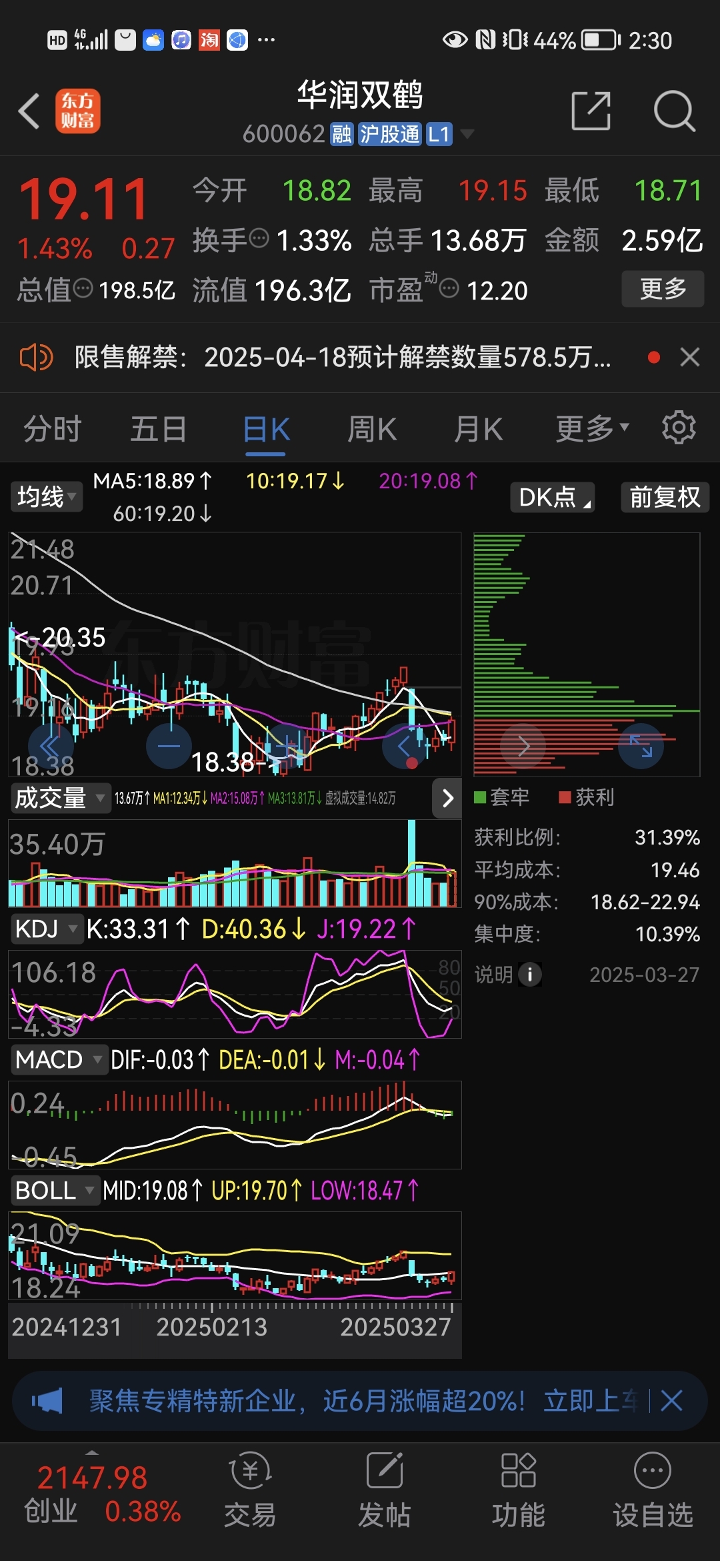This screenshot has height=1561, width=720.
Task: Expand chip distribution with diagonal arrows icon
Action: coord(641,746)
